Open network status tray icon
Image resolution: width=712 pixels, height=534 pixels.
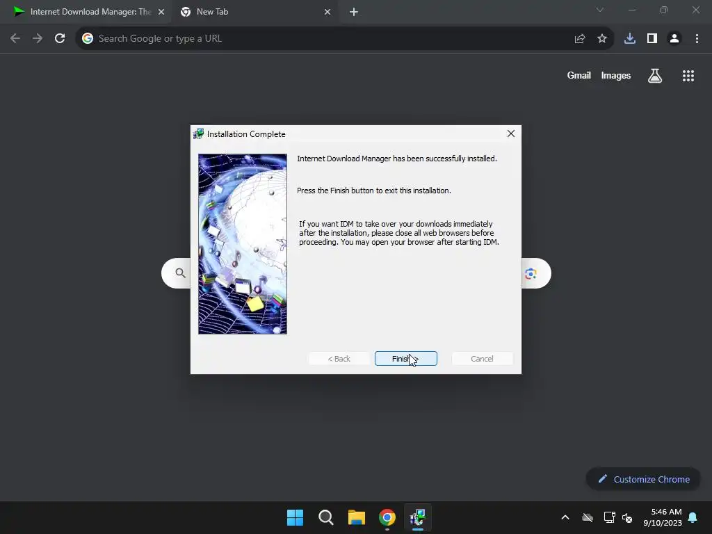coord(609,517)
